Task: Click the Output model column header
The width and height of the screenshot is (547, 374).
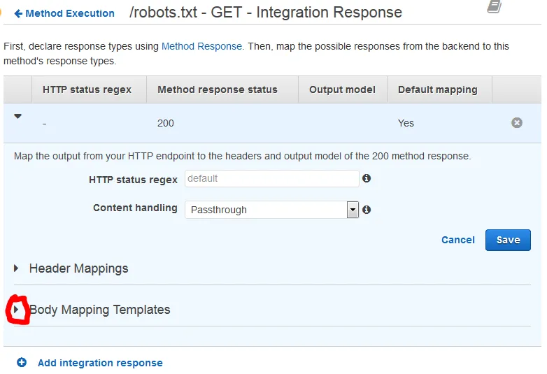Action: [x=342, y=89]
